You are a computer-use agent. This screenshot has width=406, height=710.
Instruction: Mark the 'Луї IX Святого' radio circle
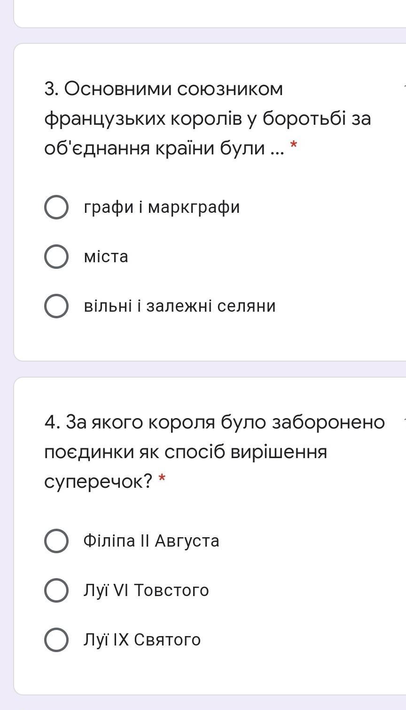click(56, 640)
